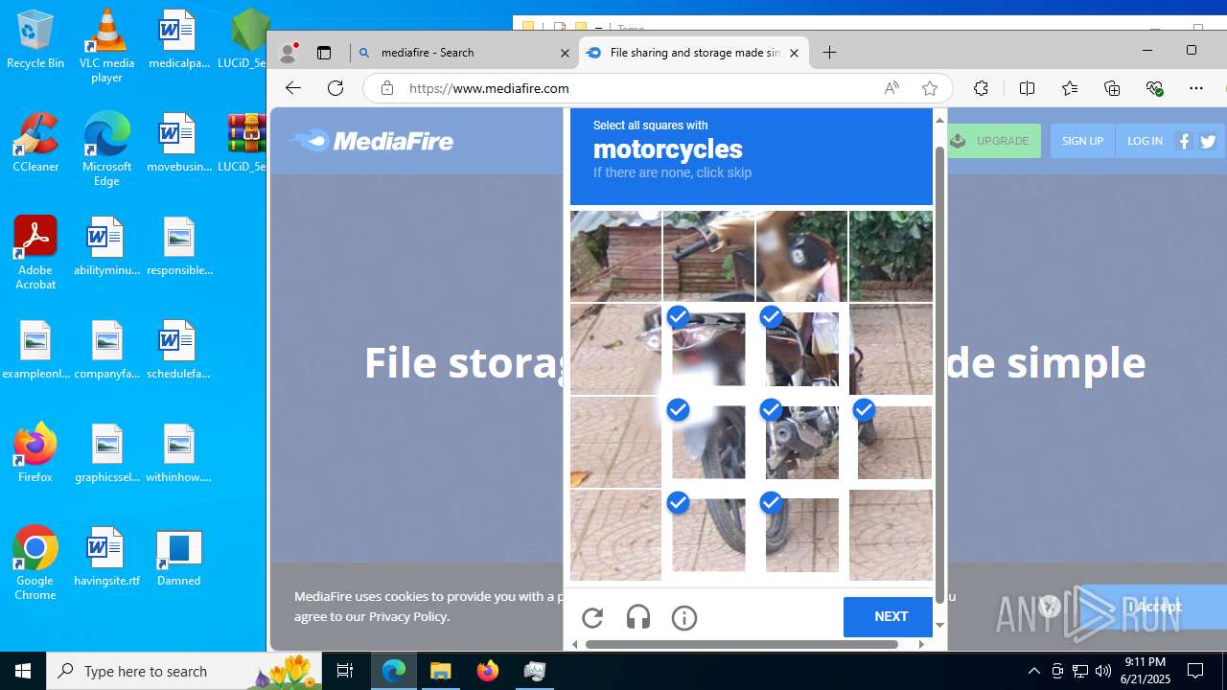Accept cookies with I Accept button
Screen dimensions: 1227x690
pyautogui.click(x=1154, y=607)
